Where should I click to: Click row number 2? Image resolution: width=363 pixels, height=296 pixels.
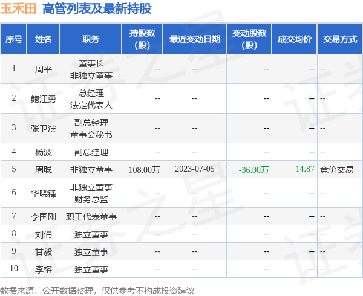tap(14, 98)
